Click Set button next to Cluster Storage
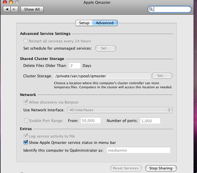197x173 pixels. (x=162, y=76)
